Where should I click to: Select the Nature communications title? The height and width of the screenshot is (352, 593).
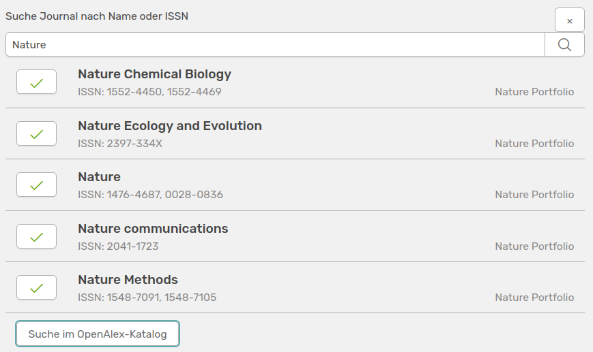[153, 229]
